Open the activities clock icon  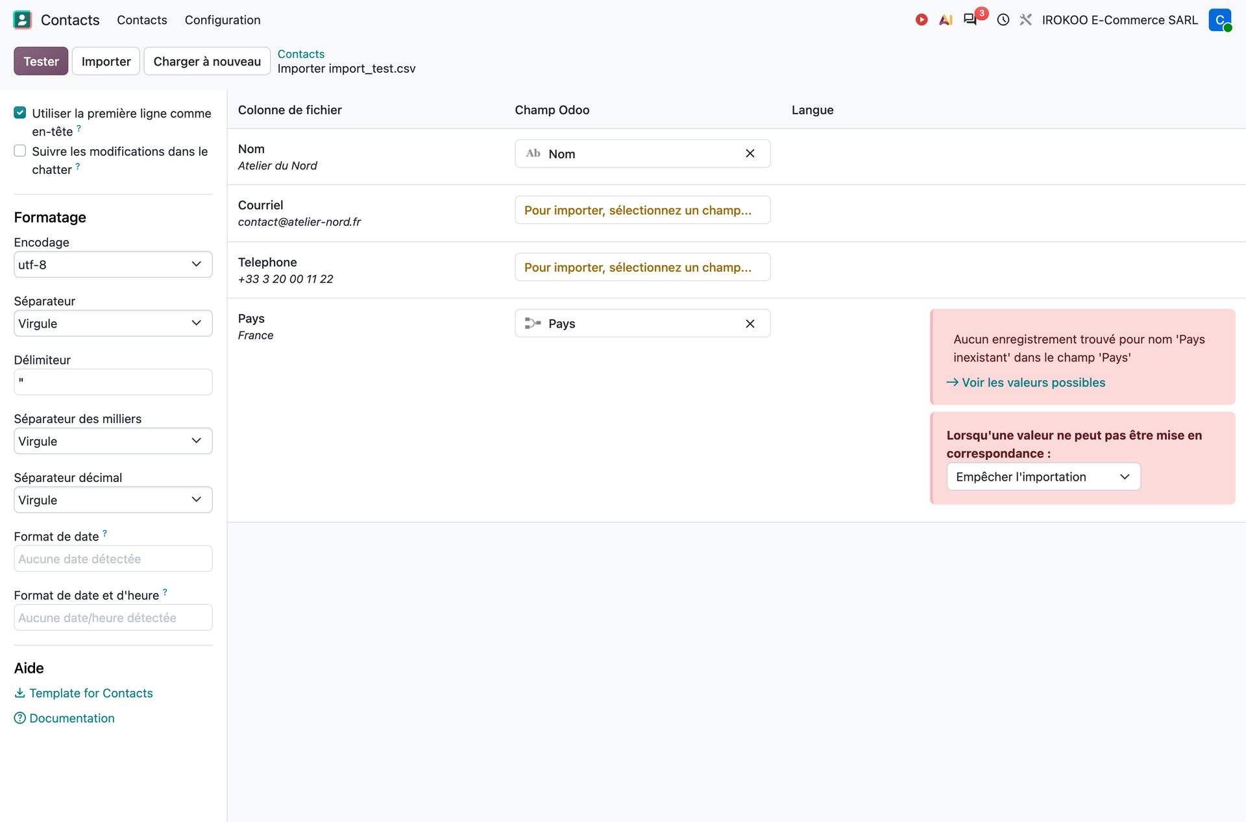(1003, 19)
